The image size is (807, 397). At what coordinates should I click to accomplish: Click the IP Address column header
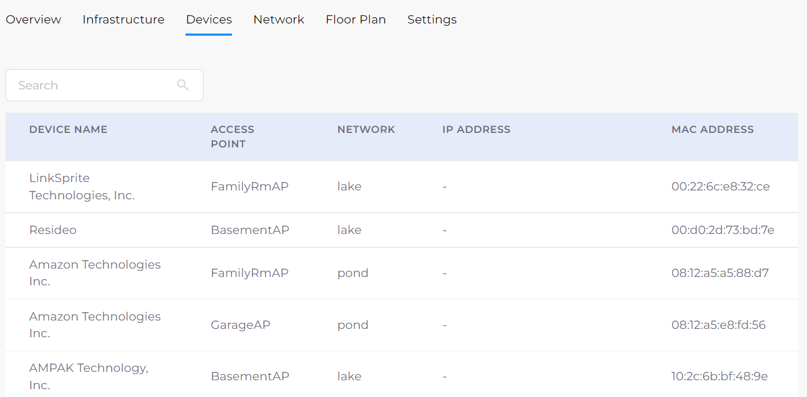click(476, 130)
